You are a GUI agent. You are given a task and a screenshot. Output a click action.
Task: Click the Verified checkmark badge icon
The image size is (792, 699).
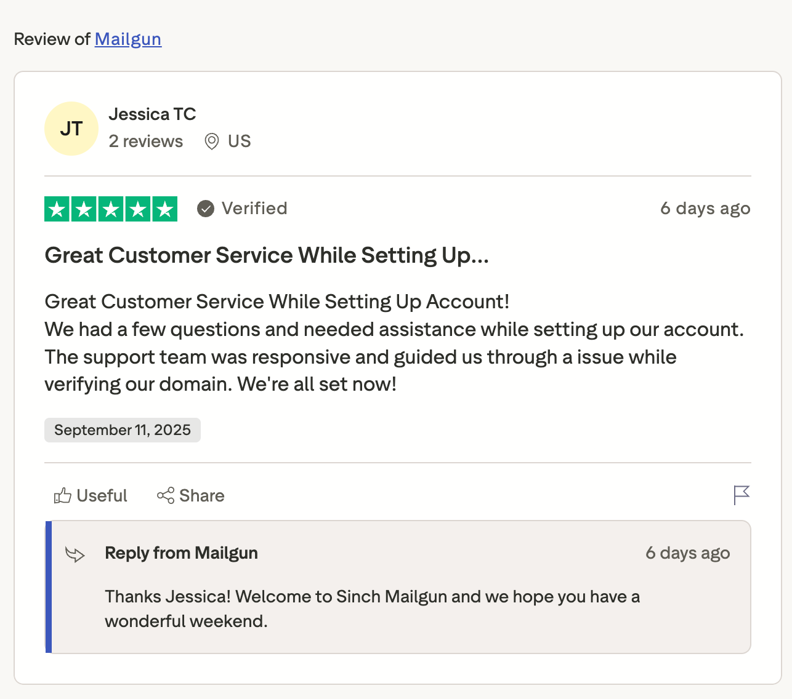coord(206,209)
